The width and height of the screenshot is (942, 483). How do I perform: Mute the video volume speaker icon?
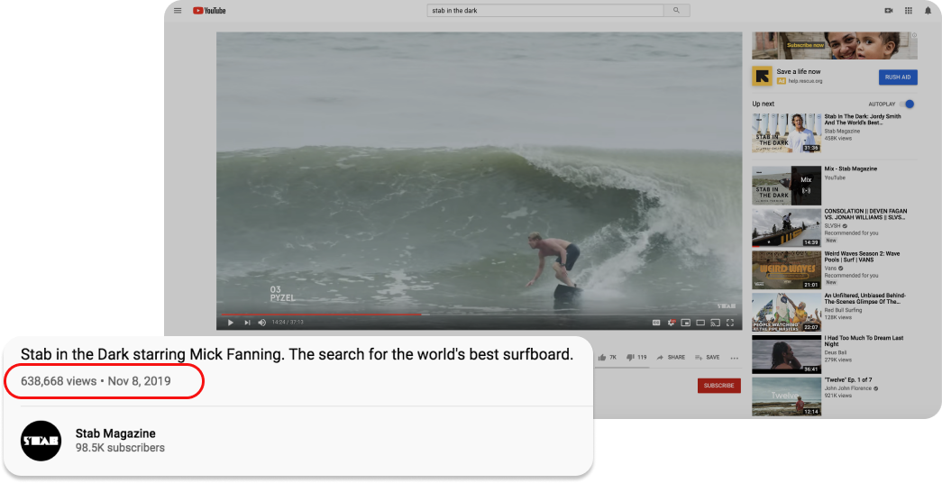262,323
